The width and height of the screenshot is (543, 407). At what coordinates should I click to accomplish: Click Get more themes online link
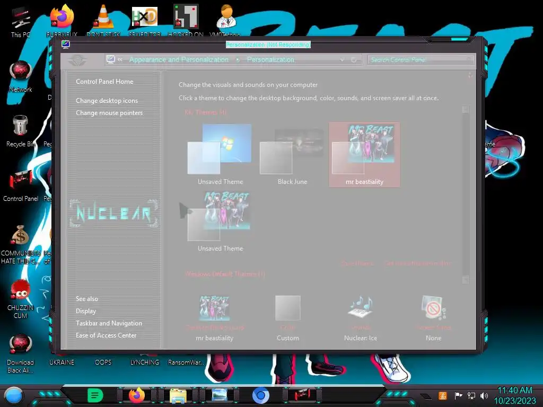(x=417, y=263)
